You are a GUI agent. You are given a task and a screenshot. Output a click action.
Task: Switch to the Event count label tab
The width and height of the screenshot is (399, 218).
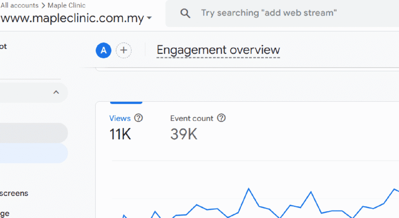click(192, 118)
